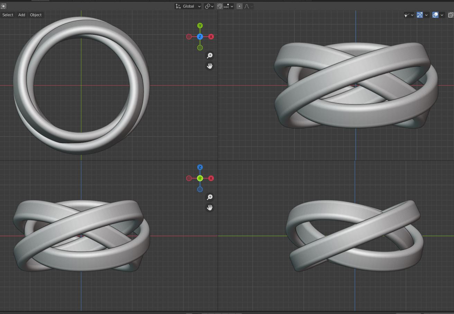Open the Select menu
454x314 pixels.
click(8, 15)
